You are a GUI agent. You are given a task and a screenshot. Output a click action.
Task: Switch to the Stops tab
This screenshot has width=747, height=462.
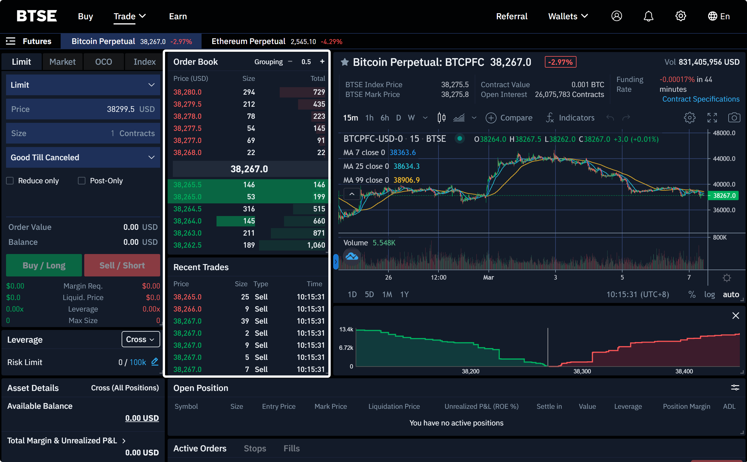pyautogui.click(x=255, y=448)
